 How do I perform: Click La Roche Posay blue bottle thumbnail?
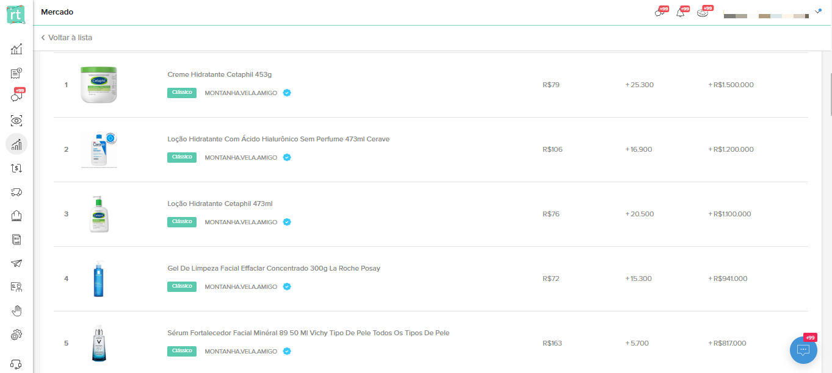[98, 279]
